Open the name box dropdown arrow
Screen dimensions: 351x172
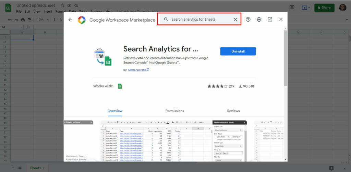click(22, 27)
